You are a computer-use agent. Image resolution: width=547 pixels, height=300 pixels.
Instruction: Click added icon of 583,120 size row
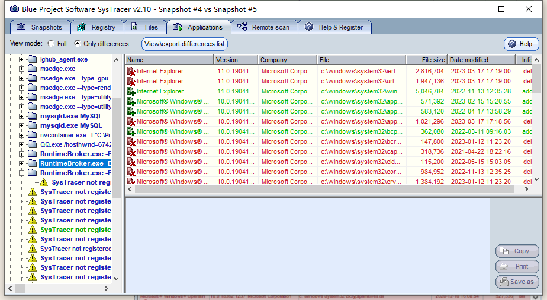pyautogui.click(x=131, y=112)
